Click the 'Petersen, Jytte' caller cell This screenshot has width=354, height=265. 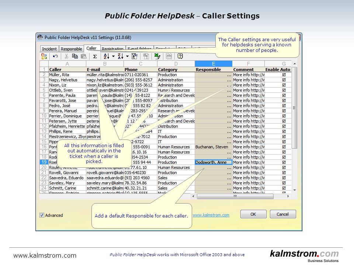(x=67, y=121)
